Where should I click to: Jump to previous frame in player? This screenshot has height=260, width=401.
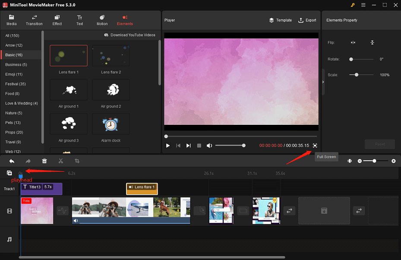point(178,146)
